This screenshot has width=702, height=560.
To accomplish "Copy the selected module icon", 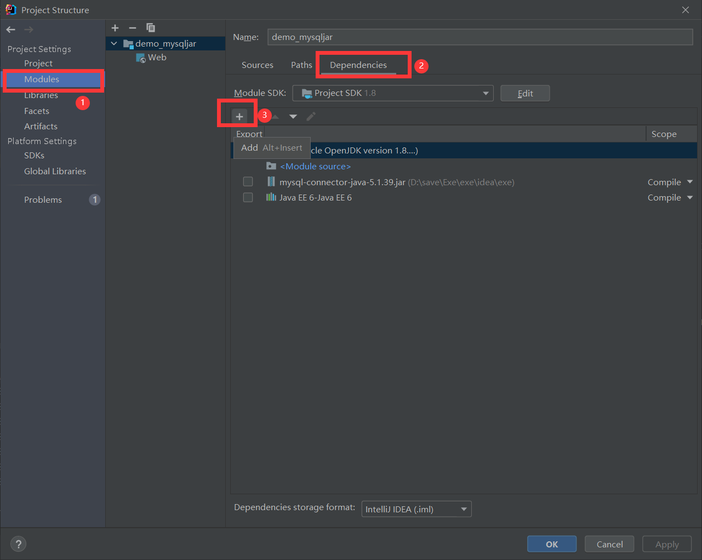I will pos(151,28).
